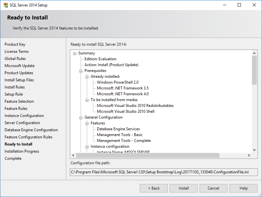
Task: Select the Setup Role step
Action: tap(14, 94)
